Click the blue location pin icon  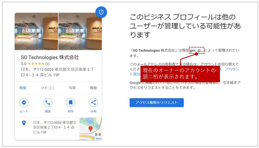(x=24, y=123)
